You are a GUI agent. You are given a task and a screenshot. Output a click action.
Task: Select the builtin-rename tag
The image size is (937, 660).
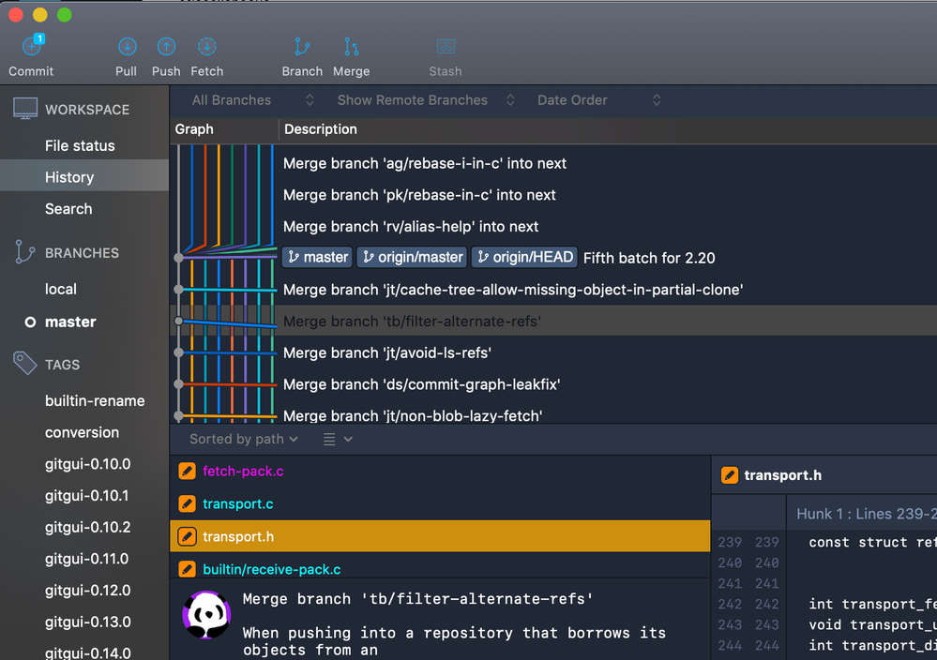95,400
